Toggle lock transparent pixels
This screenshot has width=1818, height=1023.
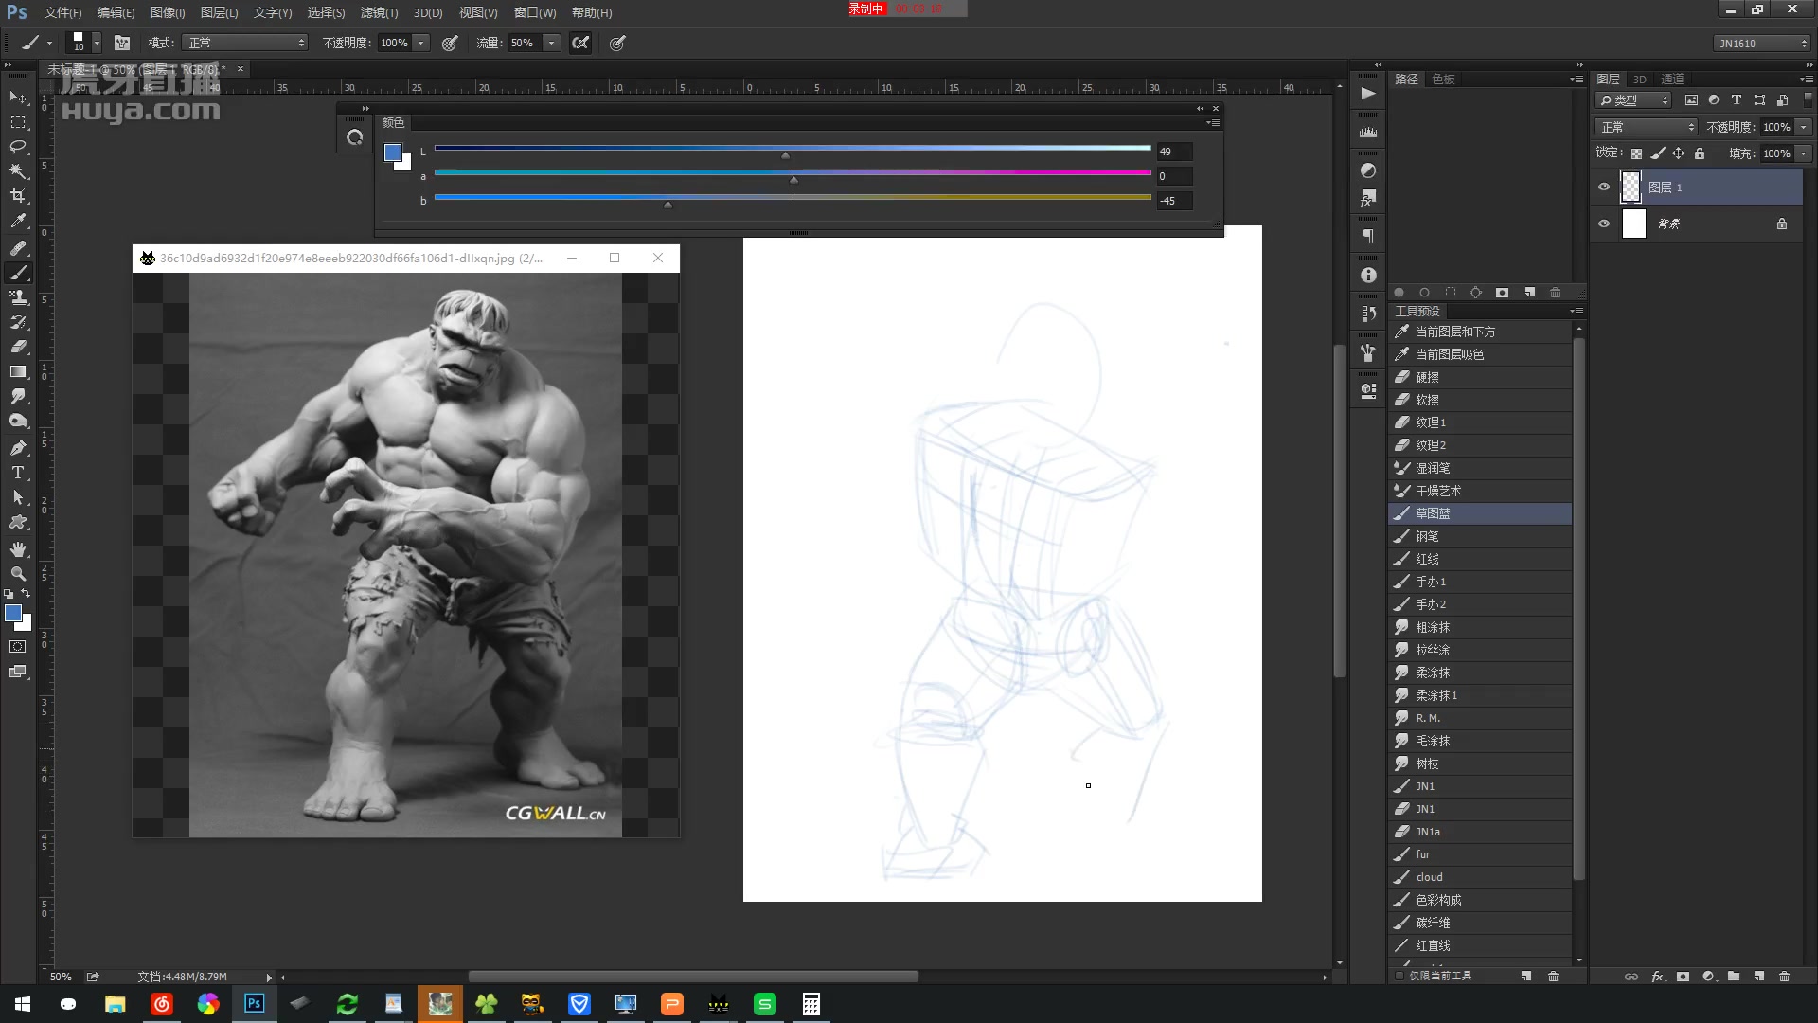point(1636,153)
